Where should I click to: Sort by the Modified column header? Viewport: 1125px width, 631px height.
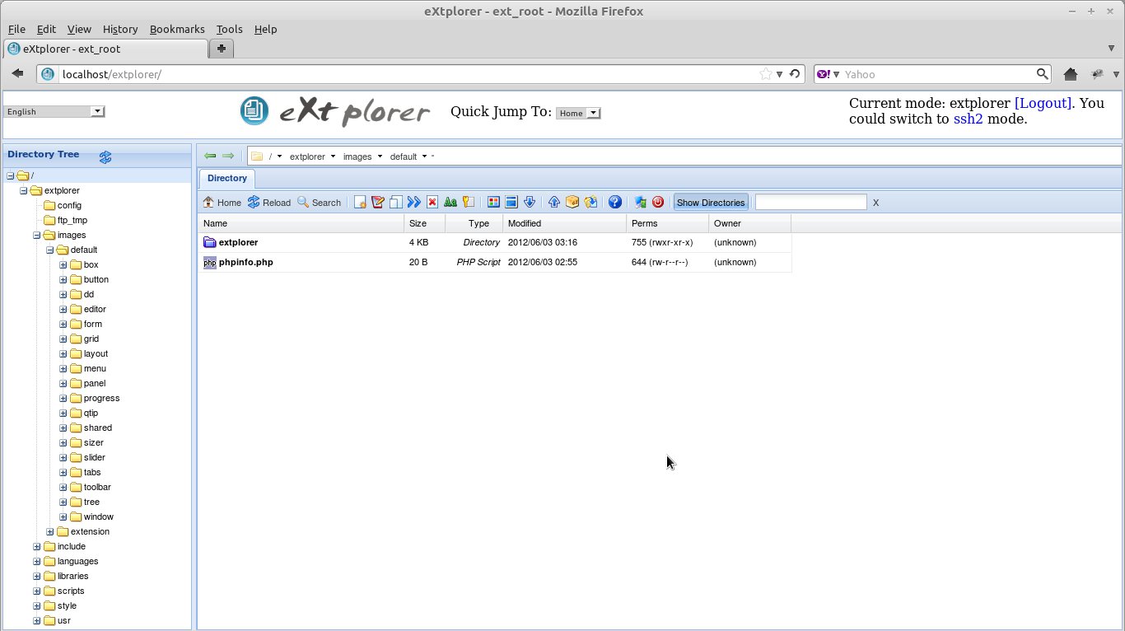(x=565, y=223)
